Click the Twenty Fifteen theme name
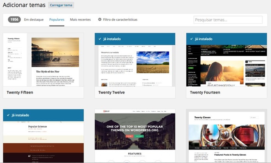 pyautogui.click(x=20, y=92)
